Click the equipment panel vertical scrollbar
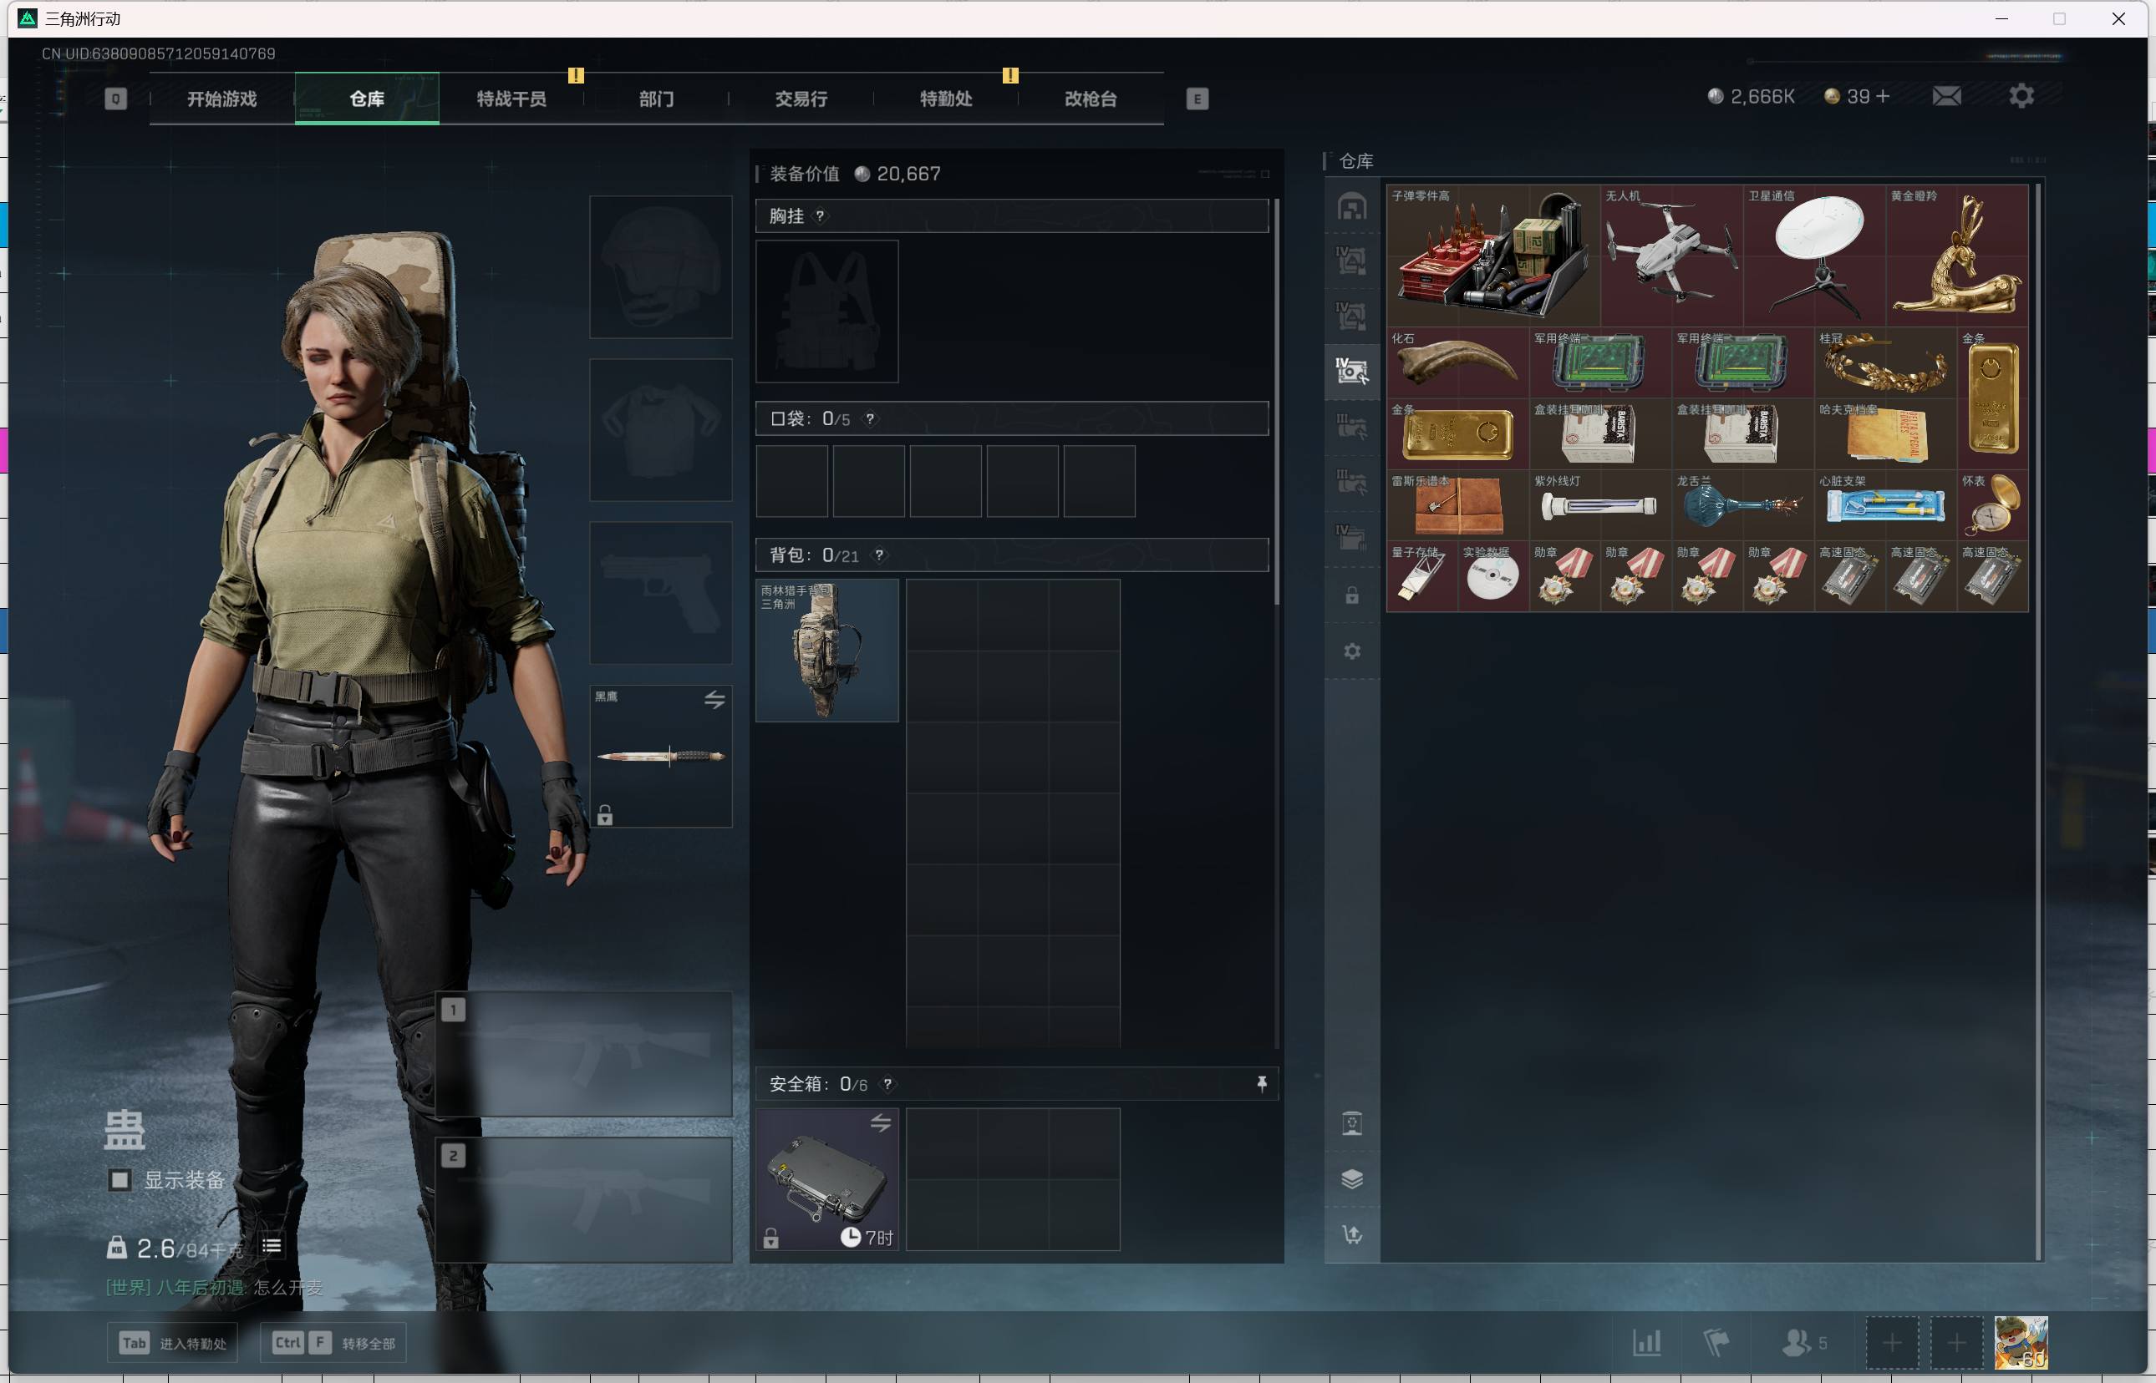 pyautogui.click(x=1275, y=404)
